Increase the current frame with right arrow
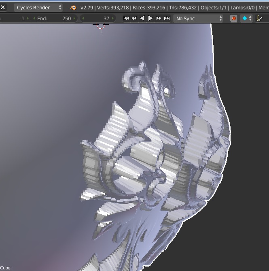This screenshot has width=269, height=271. coord(113,18)
